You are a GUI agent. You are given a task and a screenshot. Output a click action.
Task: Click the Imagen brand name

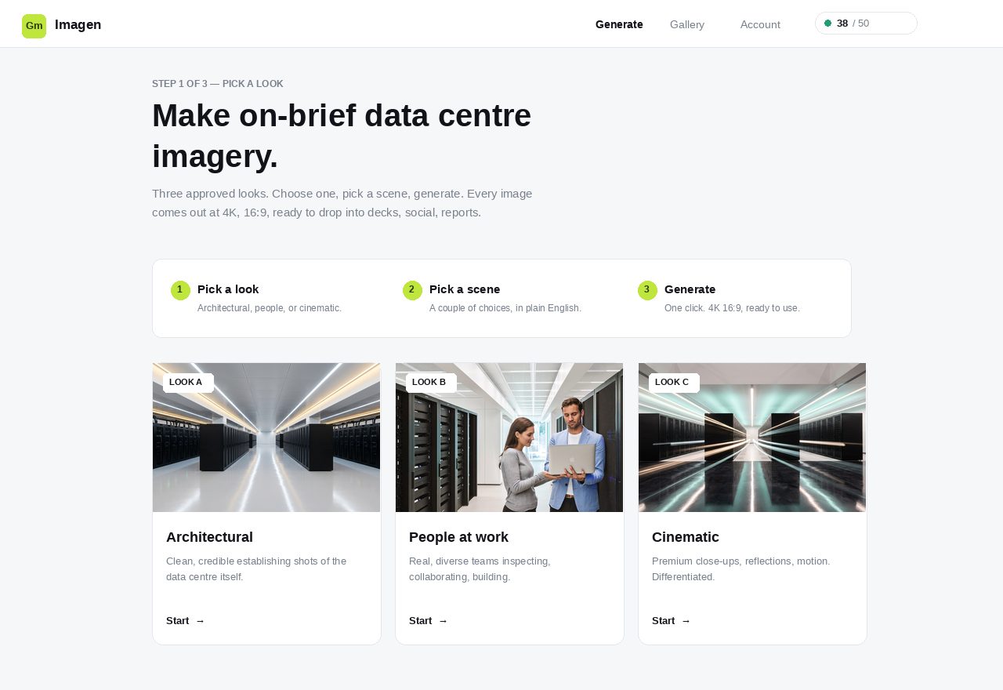click(x=78, y=24)
